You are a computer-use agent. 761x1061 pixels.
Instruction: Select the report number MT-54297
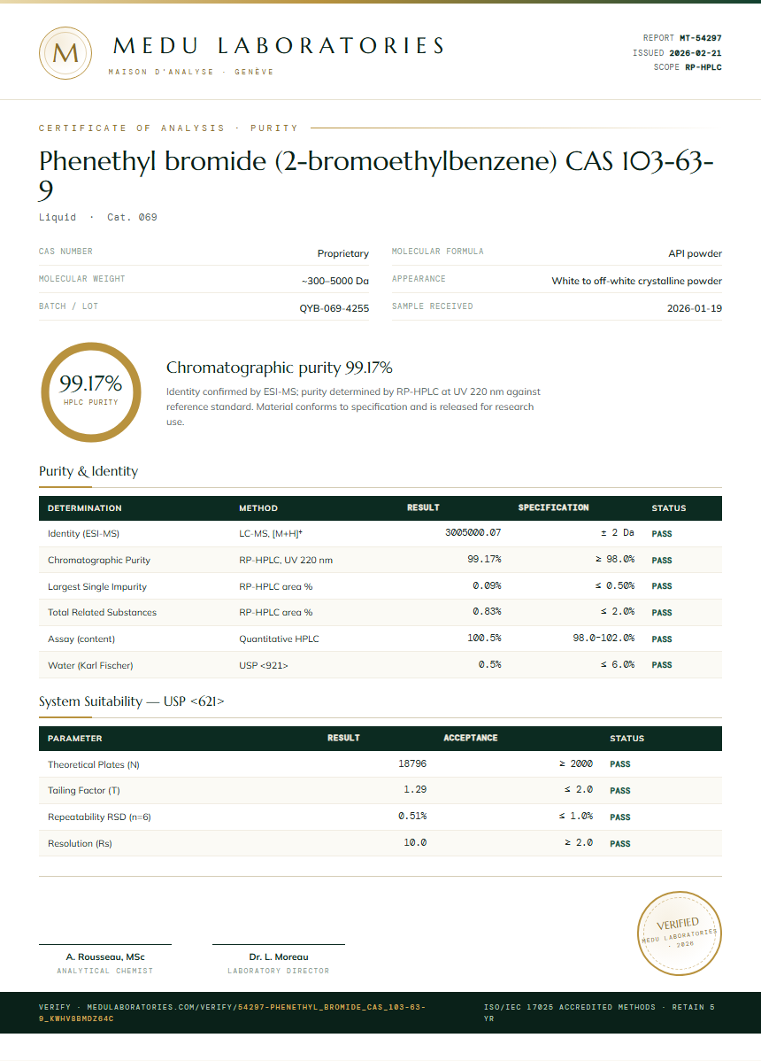(x=700, y=38)
